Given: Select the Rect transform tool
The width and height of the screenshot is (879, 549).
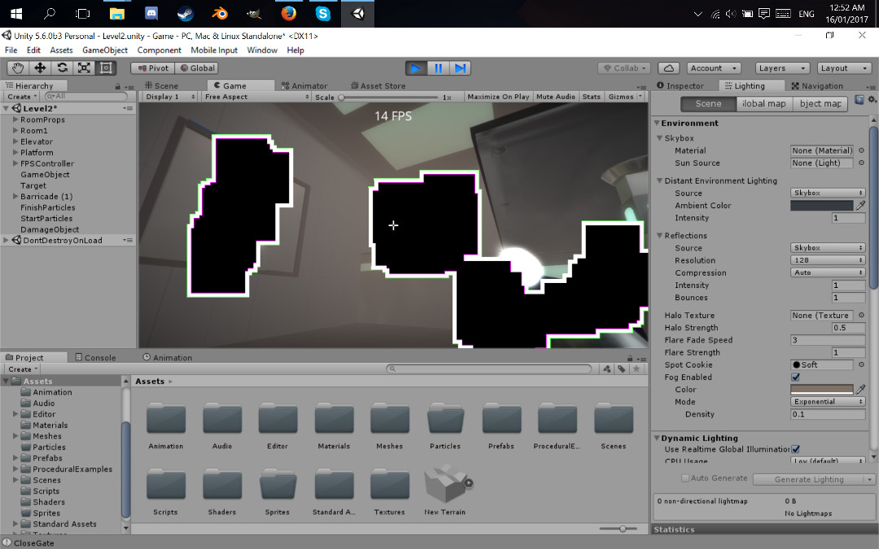Looking at the screenshot, I should (x=106, y=68).
